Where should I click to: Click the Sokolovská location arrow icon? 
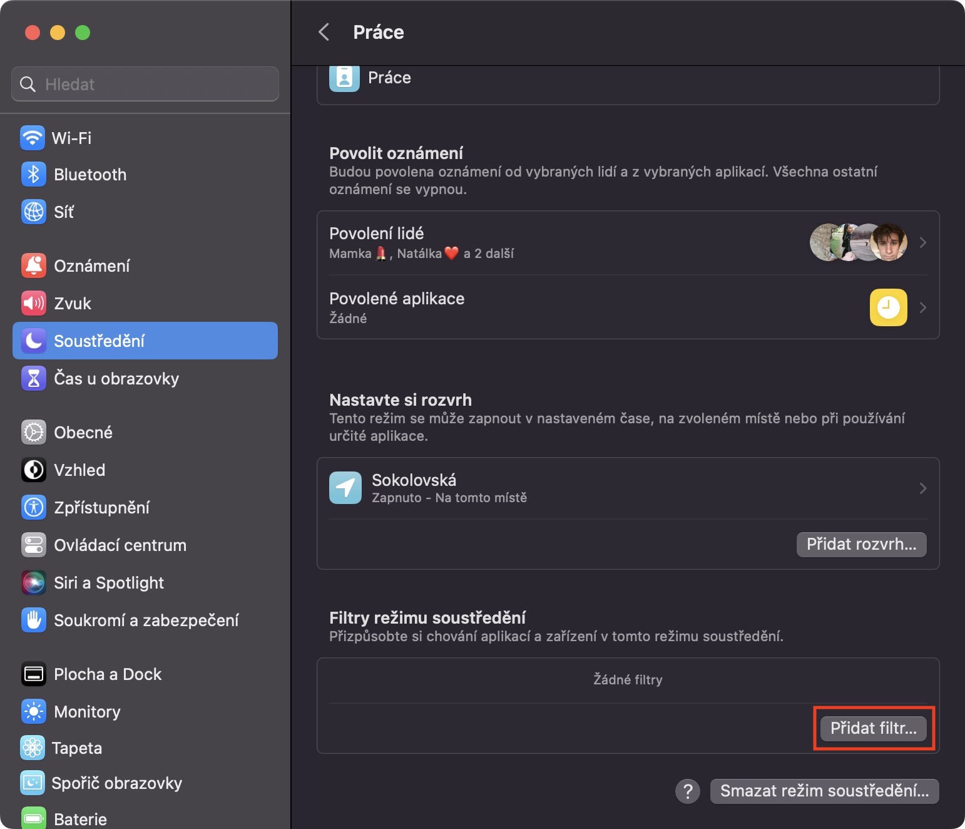click(x=345, y=488)
